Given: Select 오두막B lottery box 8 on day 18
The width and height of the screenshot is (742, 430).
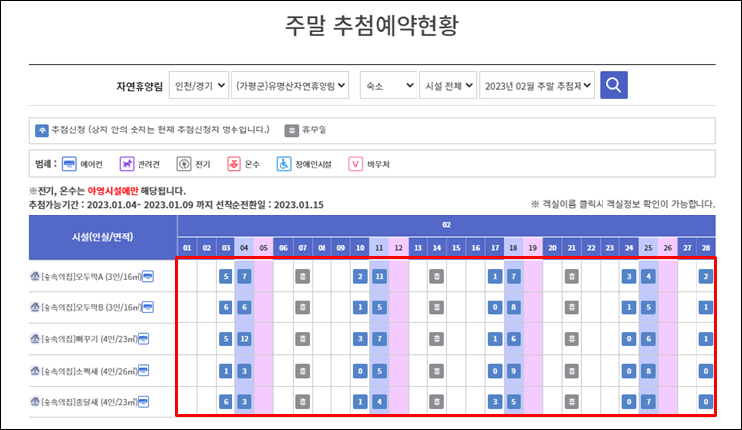Looking at the screenshot, I should [513, 307].
